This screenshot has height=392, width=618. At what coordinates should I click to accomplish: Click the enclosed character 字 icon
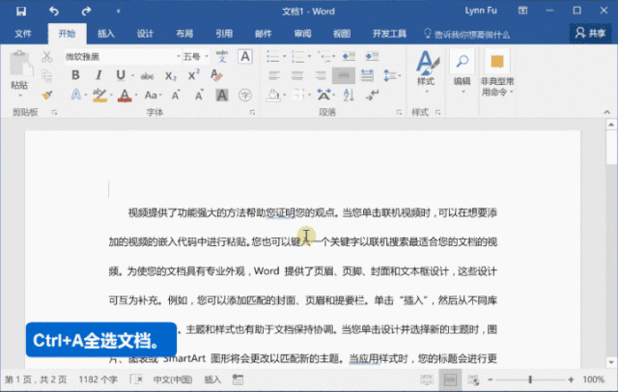tap(245, 95)
